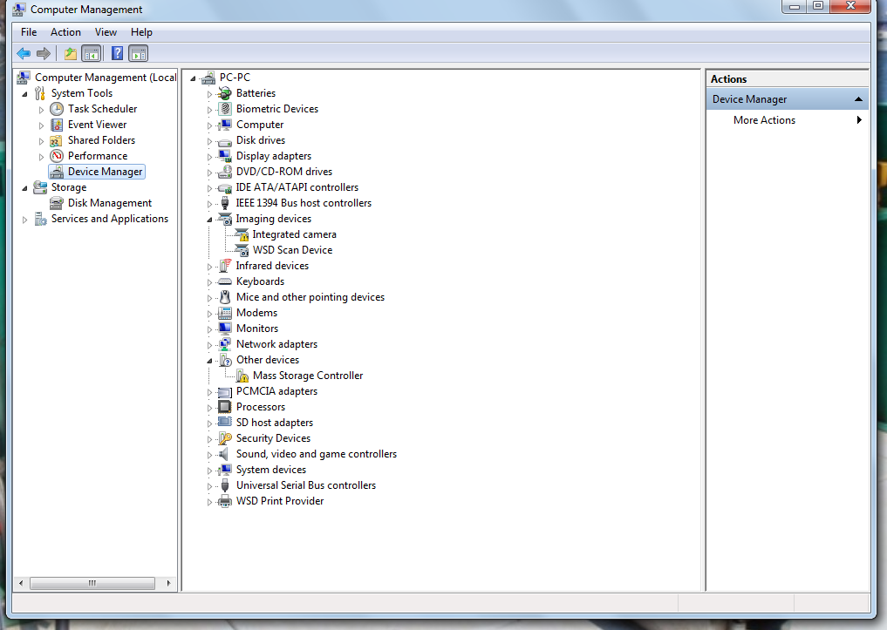887x630 pixels.
Task: Open the Help menu
Action: 141,32
